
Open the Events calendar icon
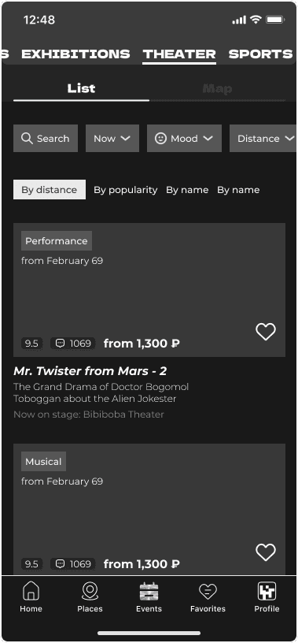pos(149,591)
